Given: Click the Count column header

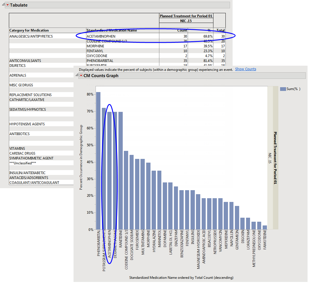Looking at the screenshot, I should tap(182, 30).
